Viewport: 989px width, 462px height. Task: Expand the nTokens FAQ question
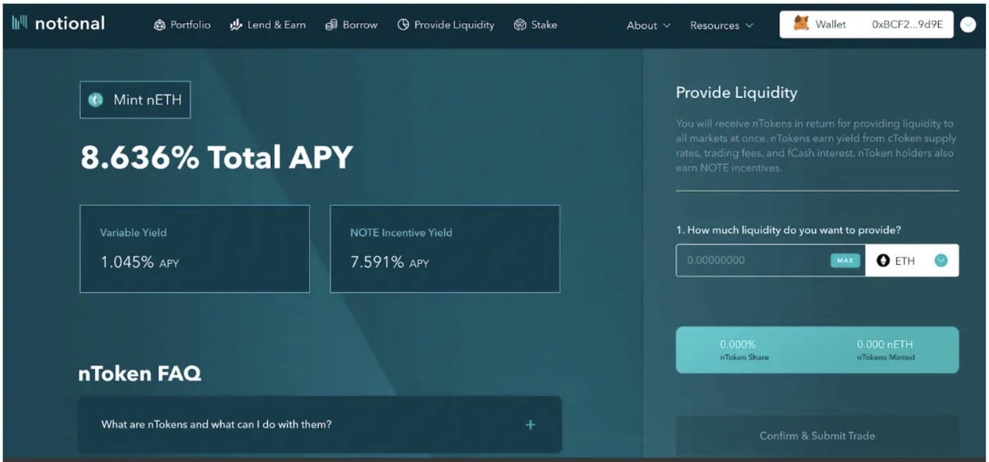(529, 425)
